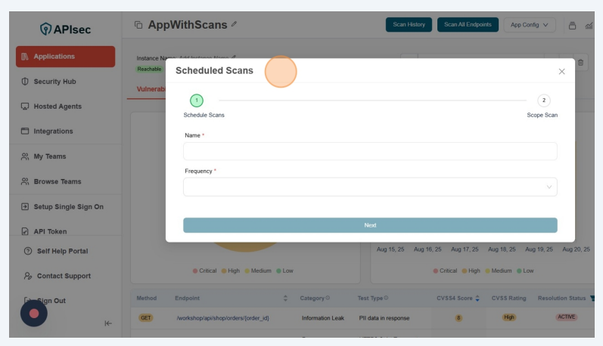Go to Integrations in the sidebar
This screenshot has height=346, width=603.
pyautogui.click(x=53, y=131)
